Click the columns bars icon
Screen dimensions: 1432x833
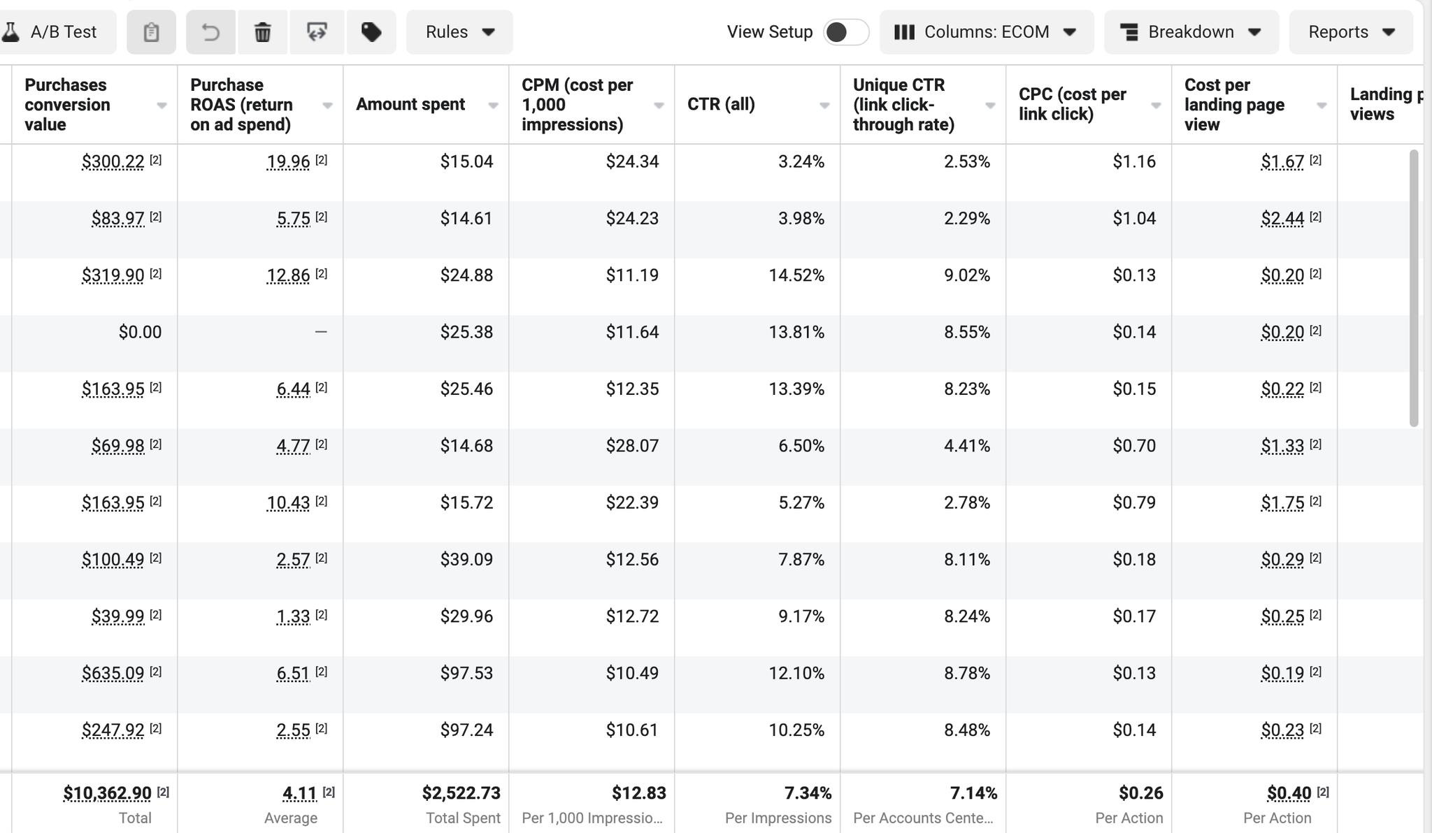904,32
